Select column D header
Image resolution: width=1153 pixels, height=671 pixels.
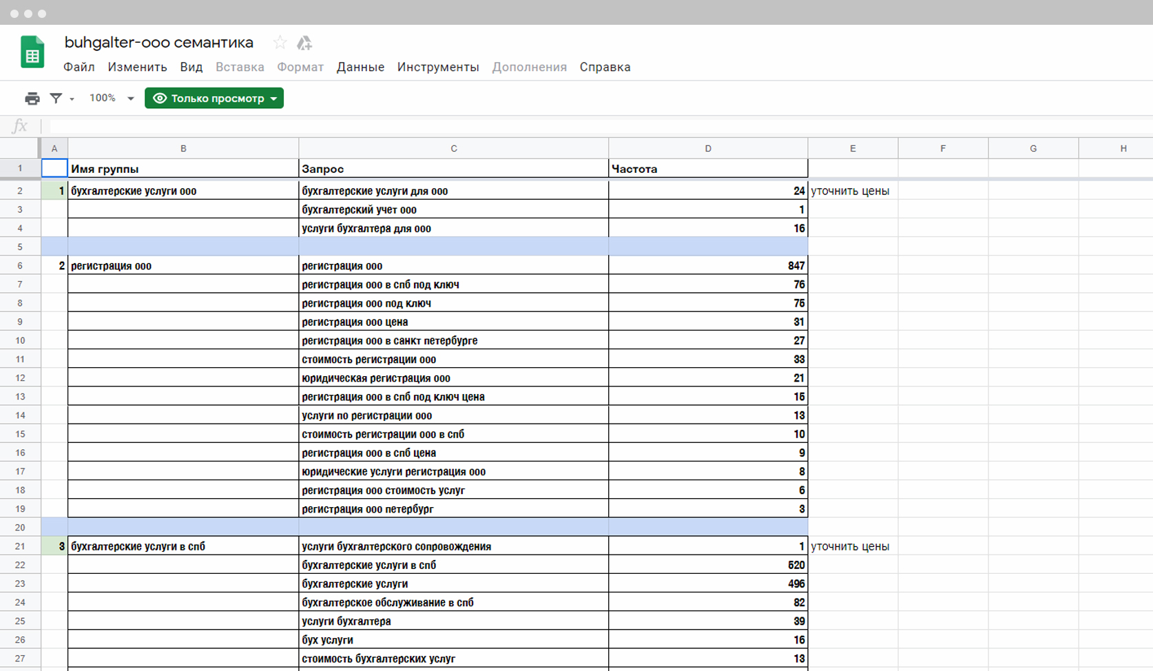(707, 148)
